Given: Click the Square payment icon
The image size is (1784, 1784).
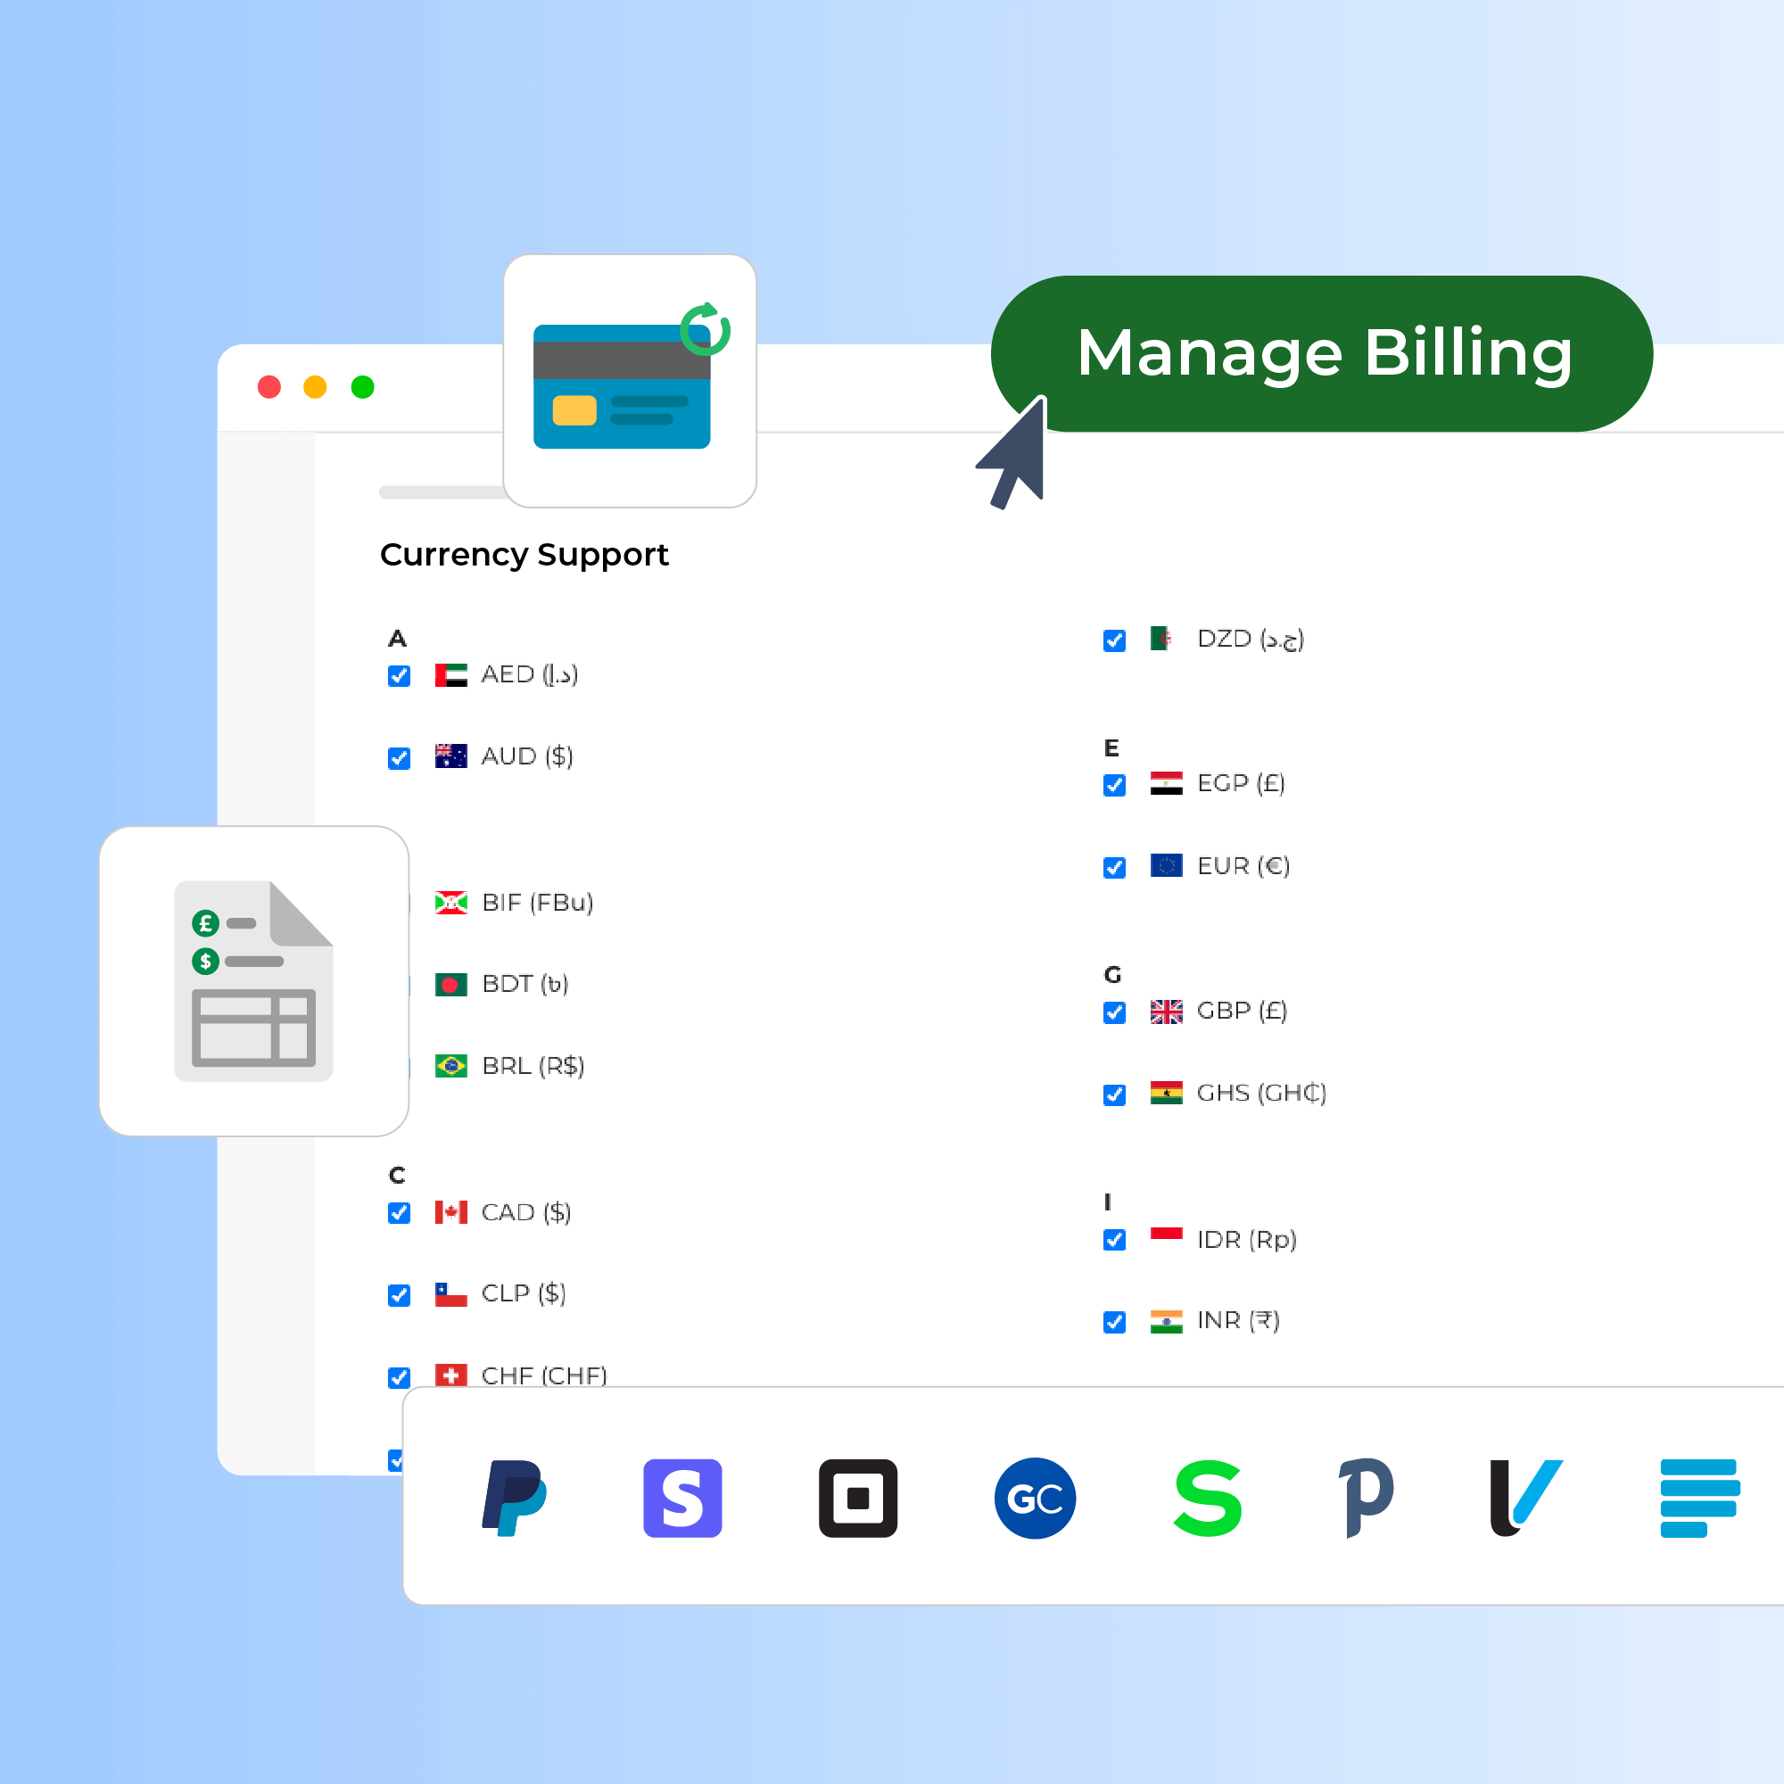Looking at the screenshot, I should 858,1498.
